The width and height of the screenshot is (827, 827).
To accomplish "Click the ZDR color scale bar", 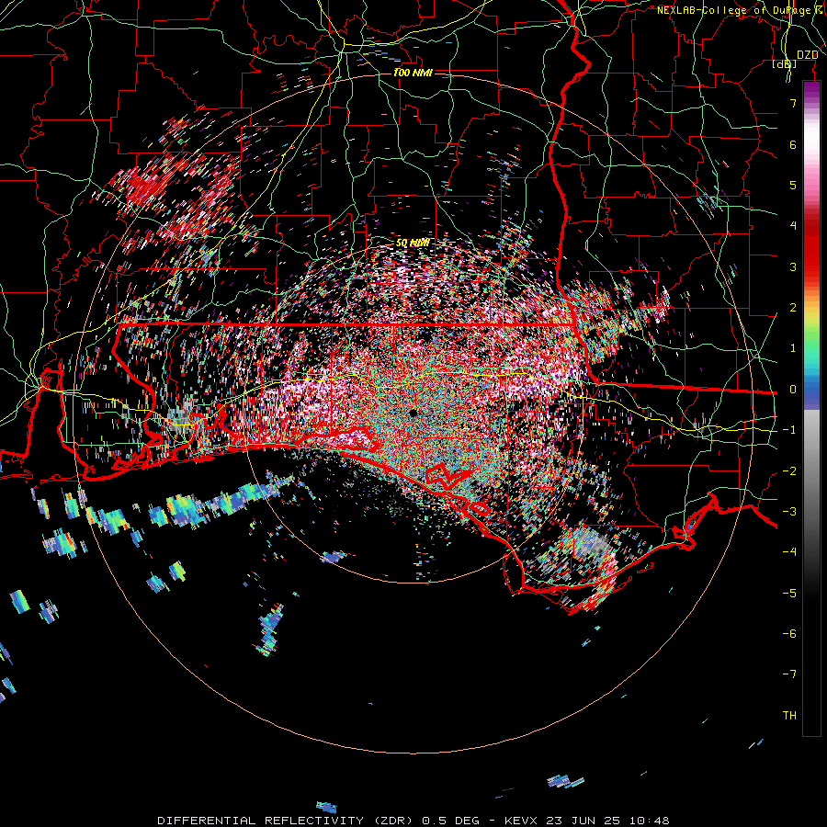I will click(811, 408).
